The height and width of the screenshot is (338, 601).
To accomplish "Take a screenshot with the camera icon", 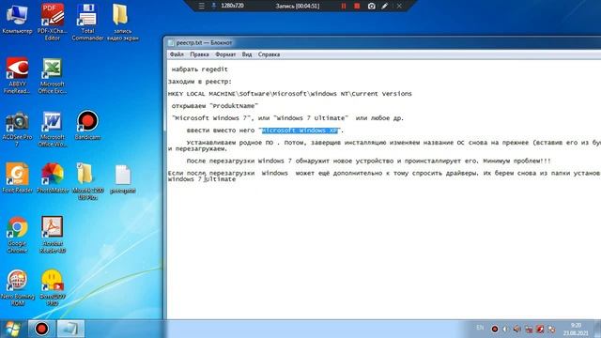I will pos(372,7).
